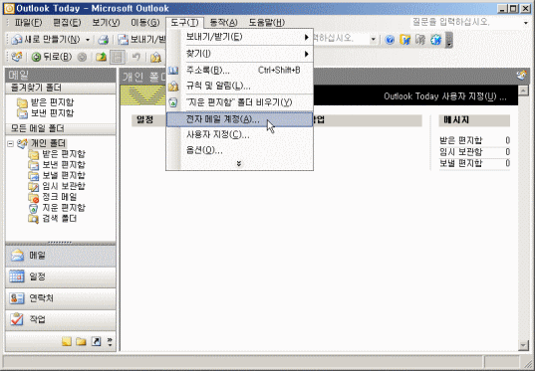The height and width of the screenshot is (371, 535).
Task: Click the Up one level folder icon
Action: (x=101, y=57)
